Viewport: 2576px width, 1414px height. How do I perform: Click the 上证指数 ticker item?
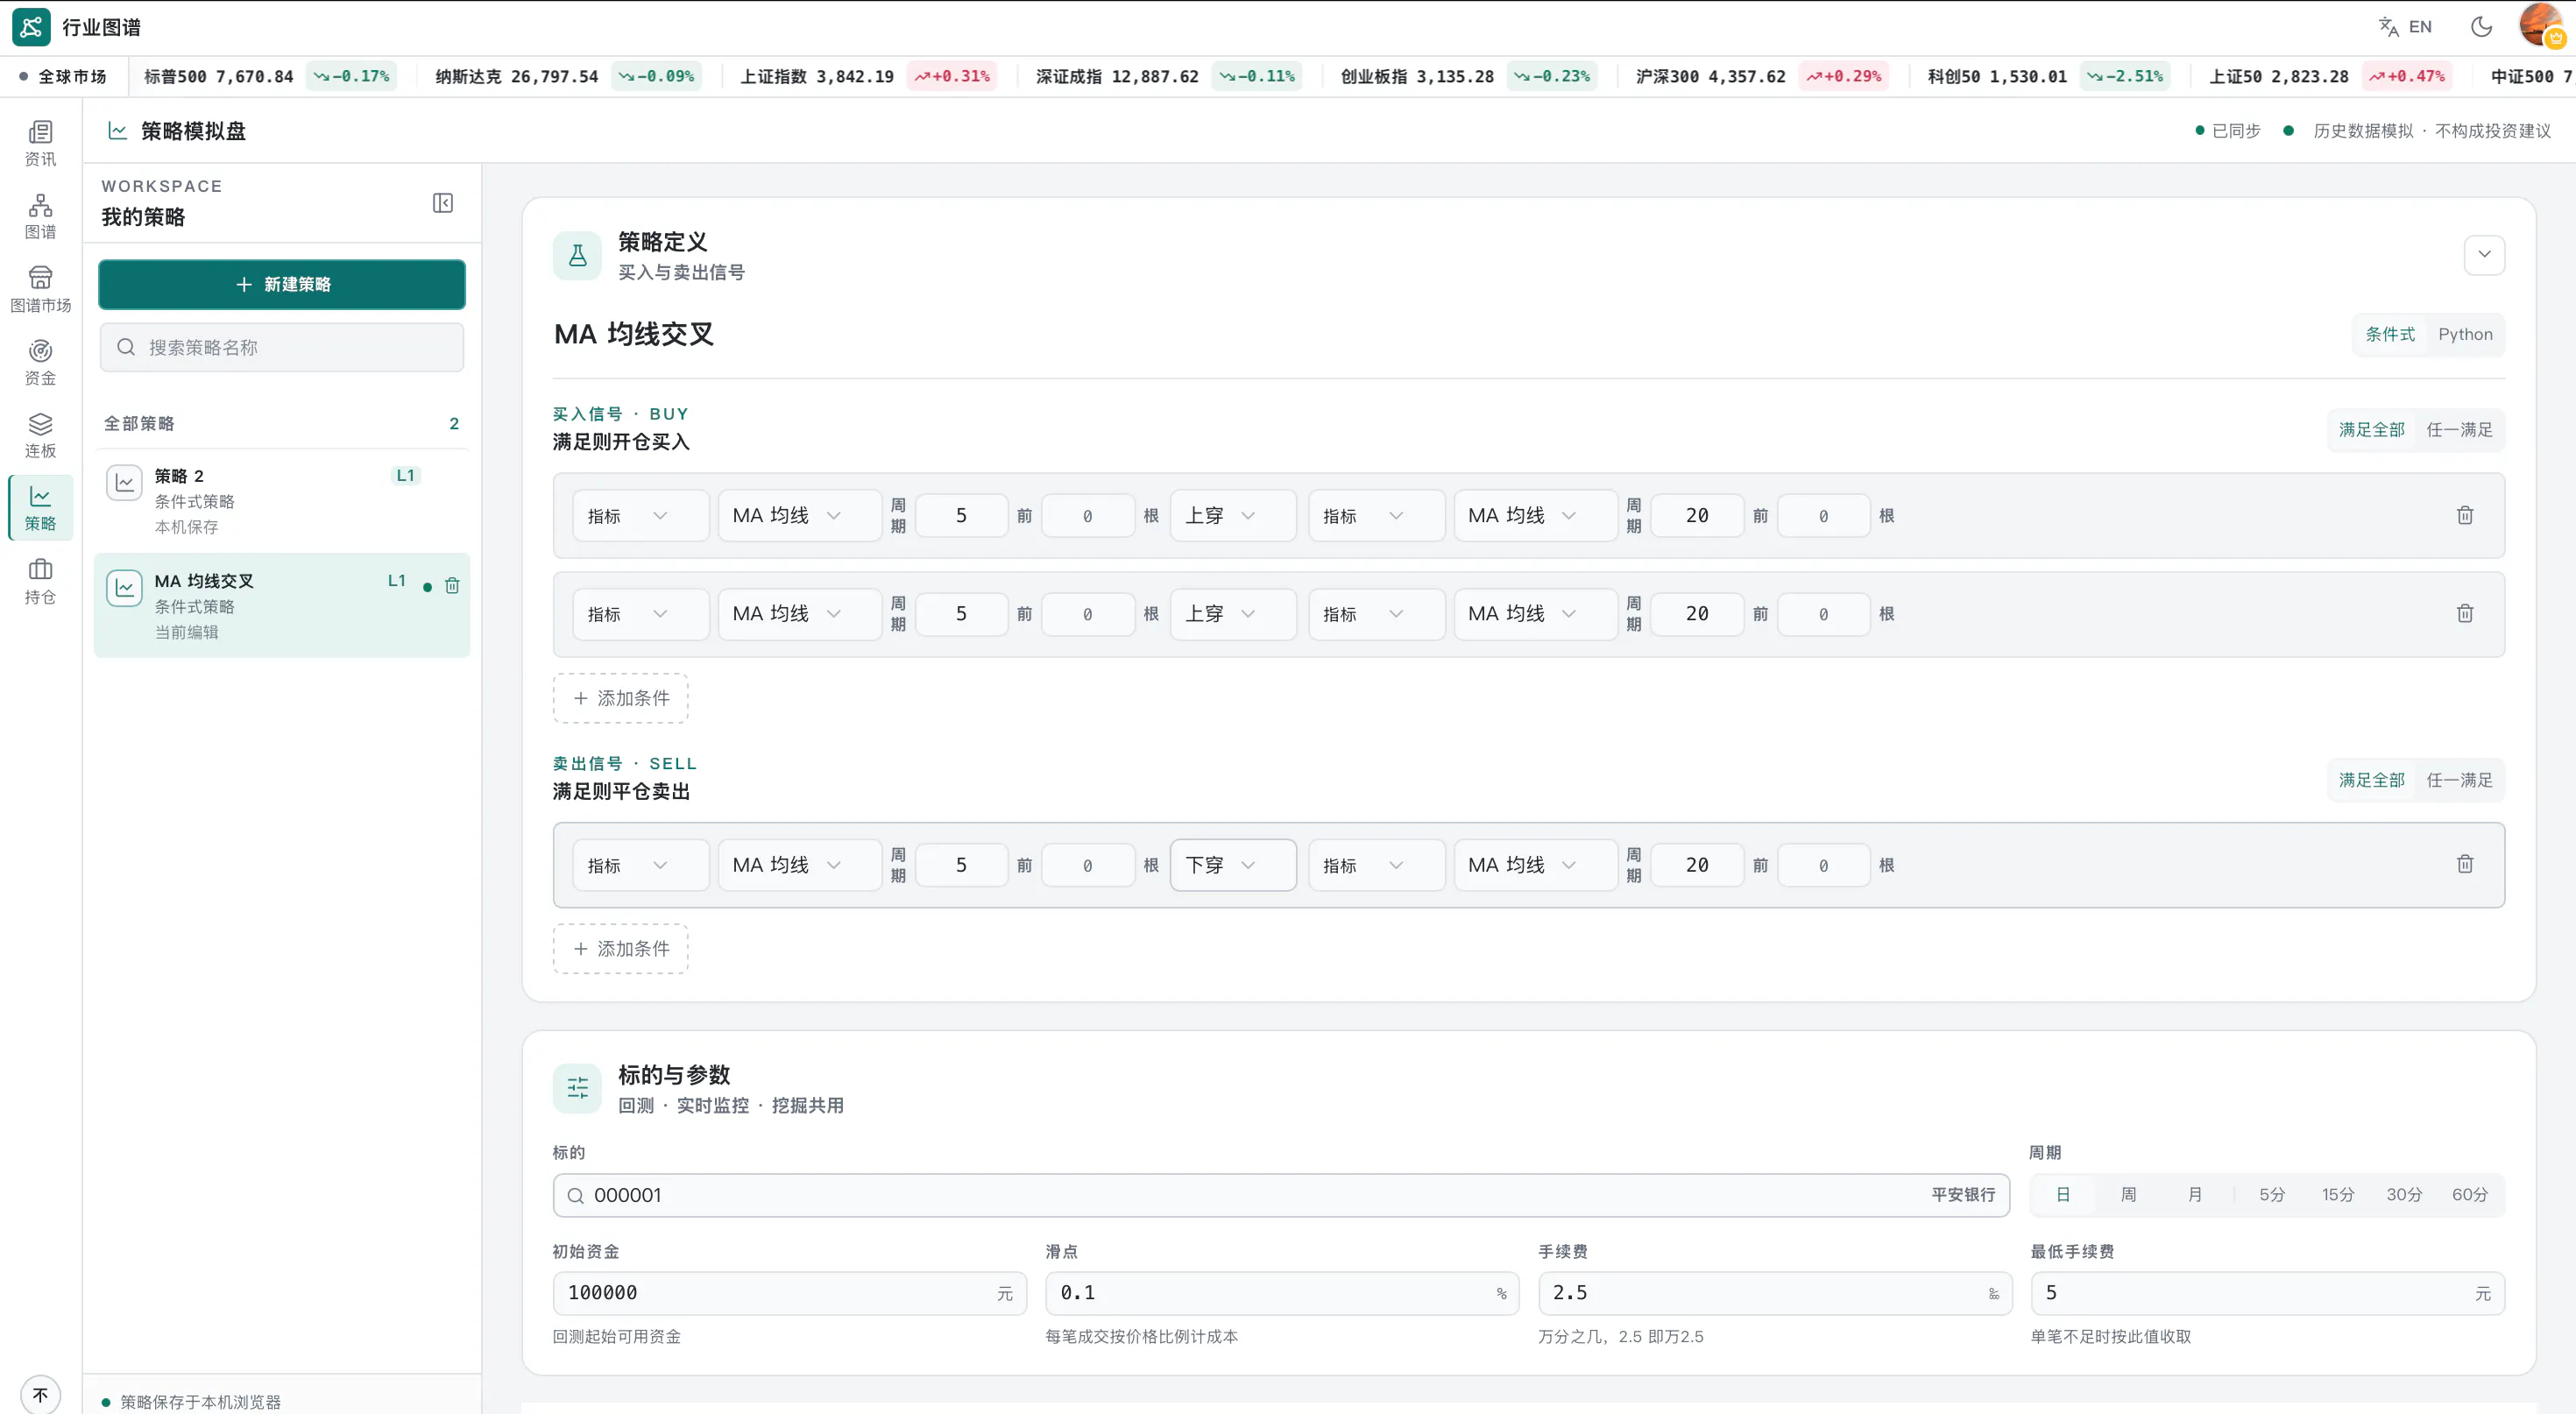click(867, 76)
